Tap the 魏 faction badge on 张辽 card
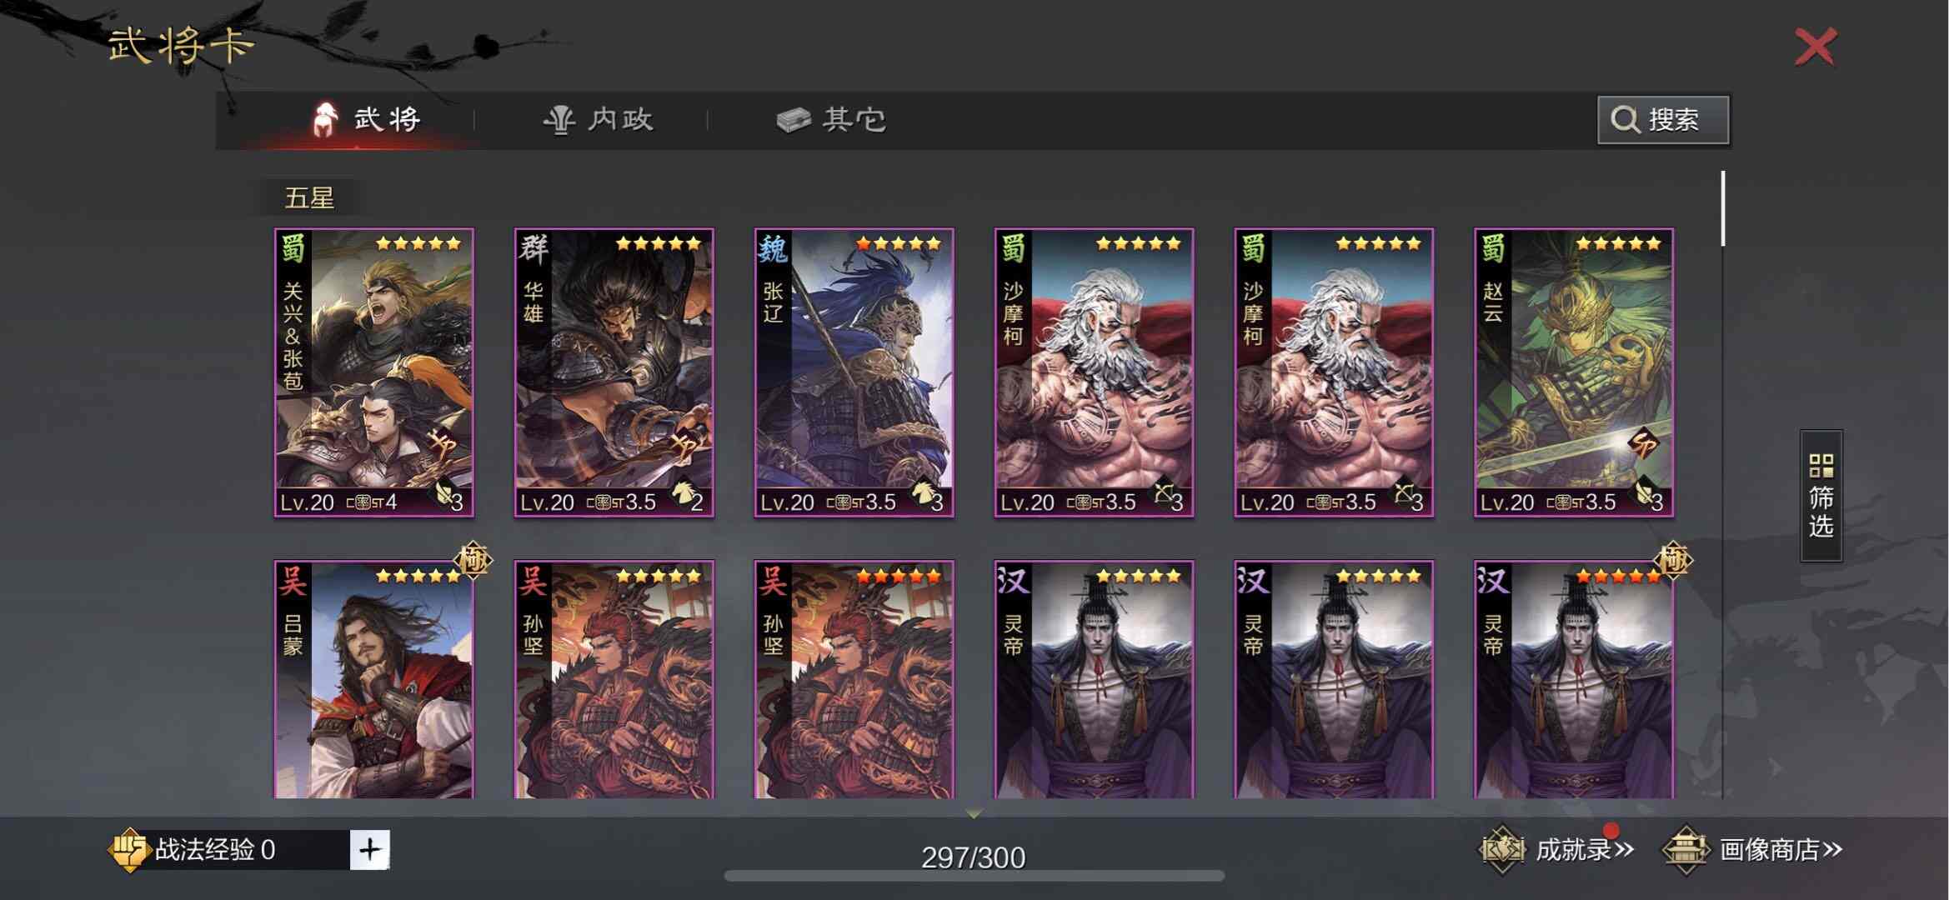The width and height of the screenshot is (1949, 900). tap(774, 249)
